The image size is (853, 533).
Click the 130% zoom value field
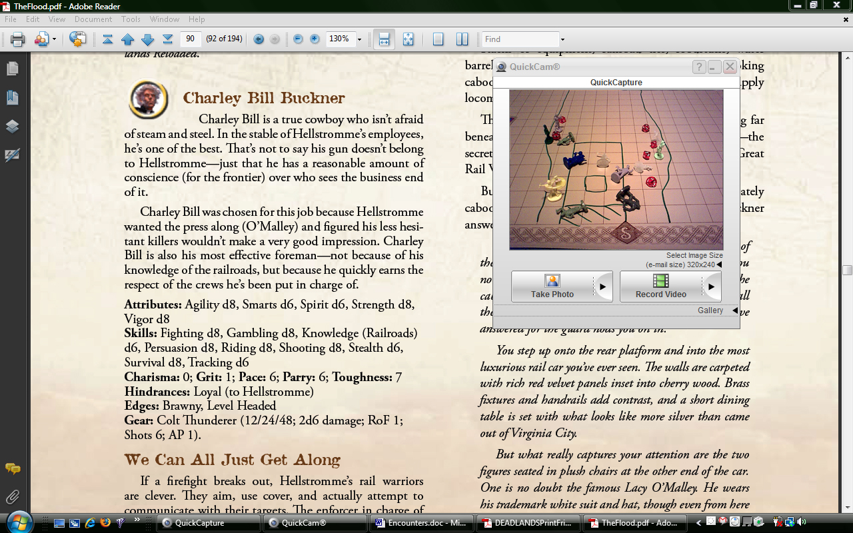pos(339,39)
